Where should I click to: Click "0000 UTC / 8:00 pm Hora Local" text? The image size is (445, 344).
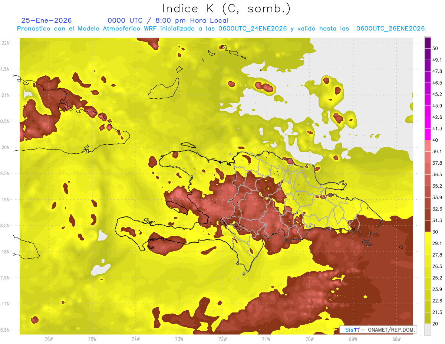coord(168,20)
